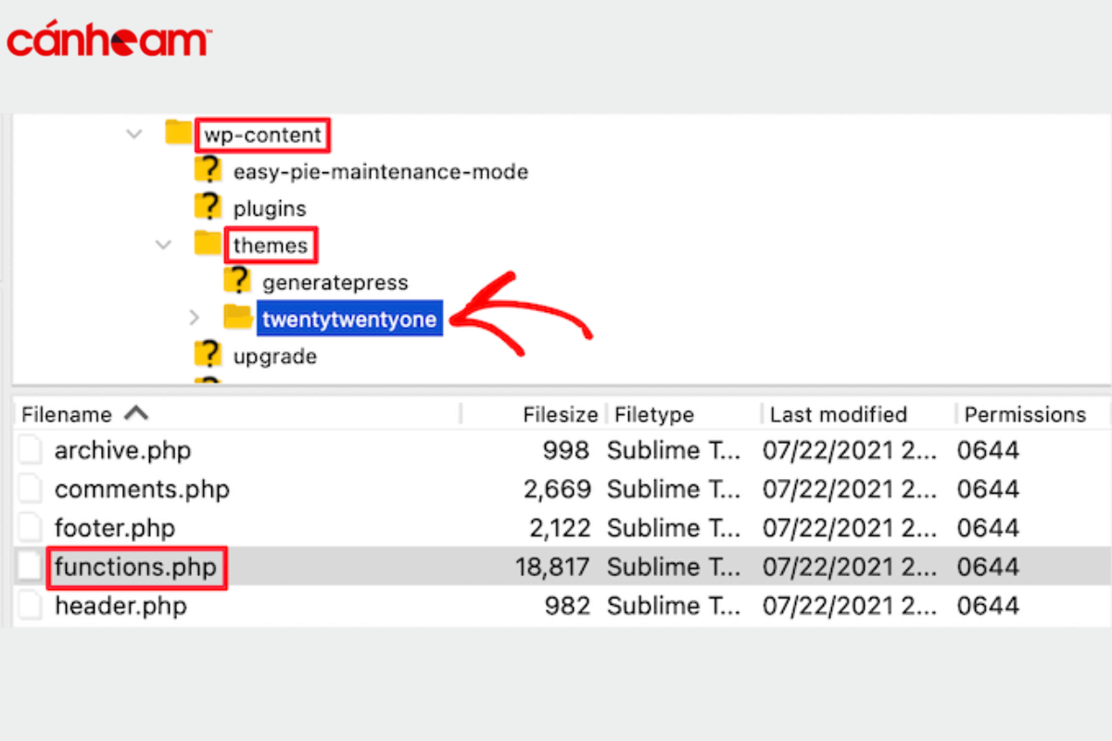Click the generatepress unknown folder icon
Screen dimensions: 1112x741
tap(238, 280)
